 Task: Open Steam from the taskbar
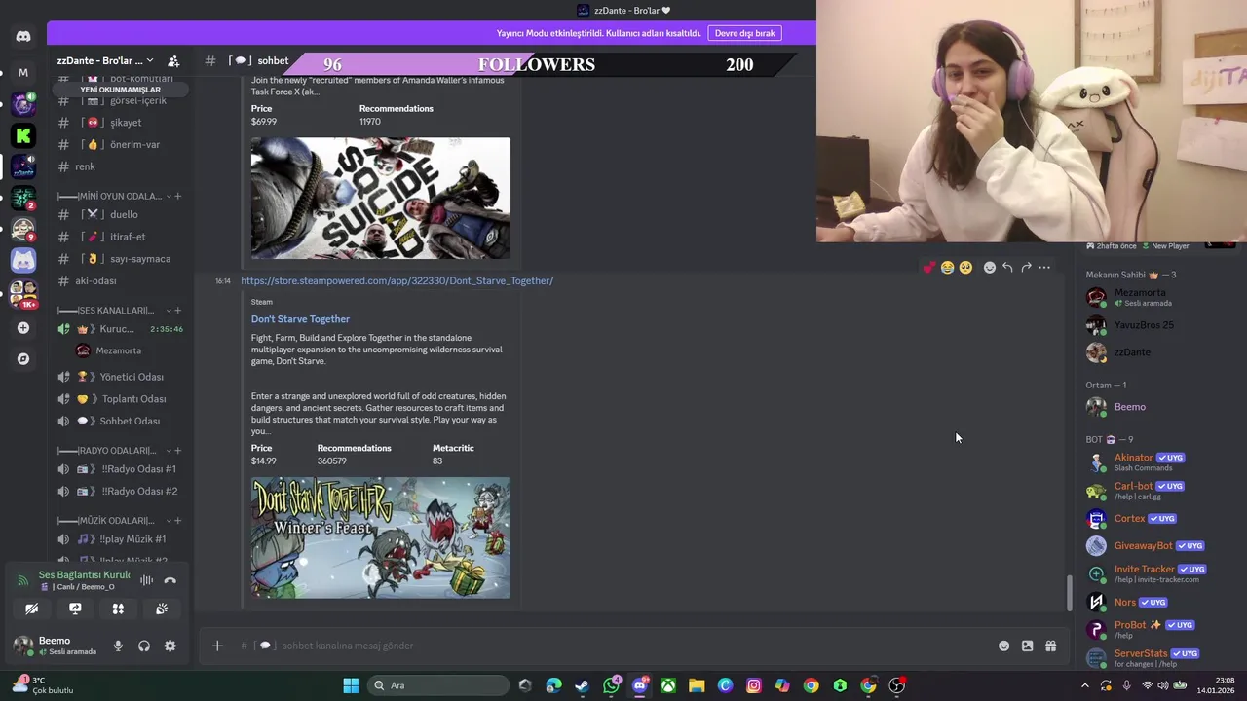pos(582,685)
